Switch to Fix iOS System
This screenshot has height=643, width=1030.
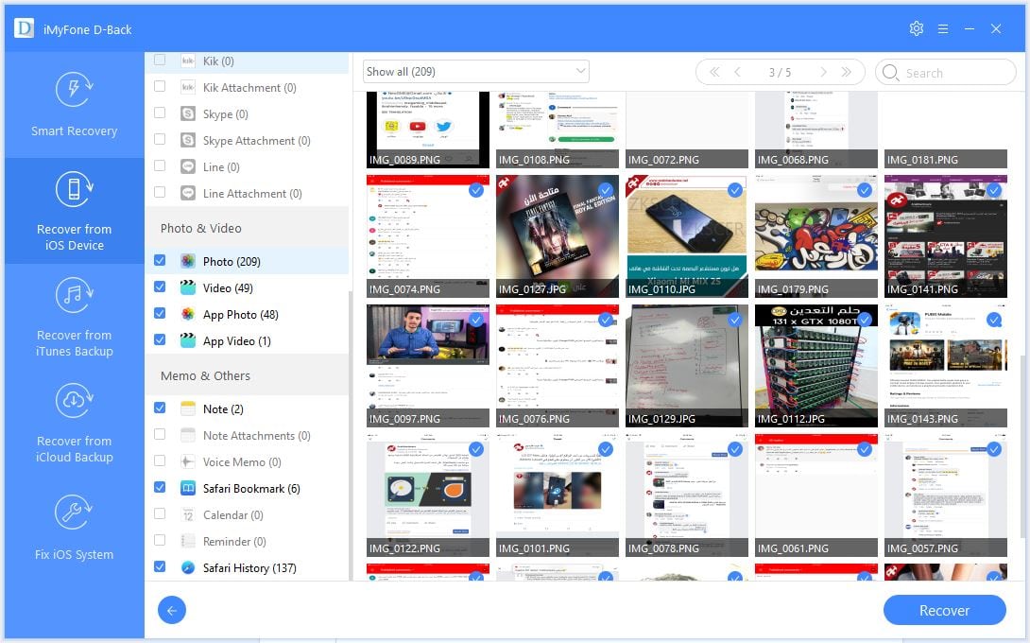click(75, 528)
